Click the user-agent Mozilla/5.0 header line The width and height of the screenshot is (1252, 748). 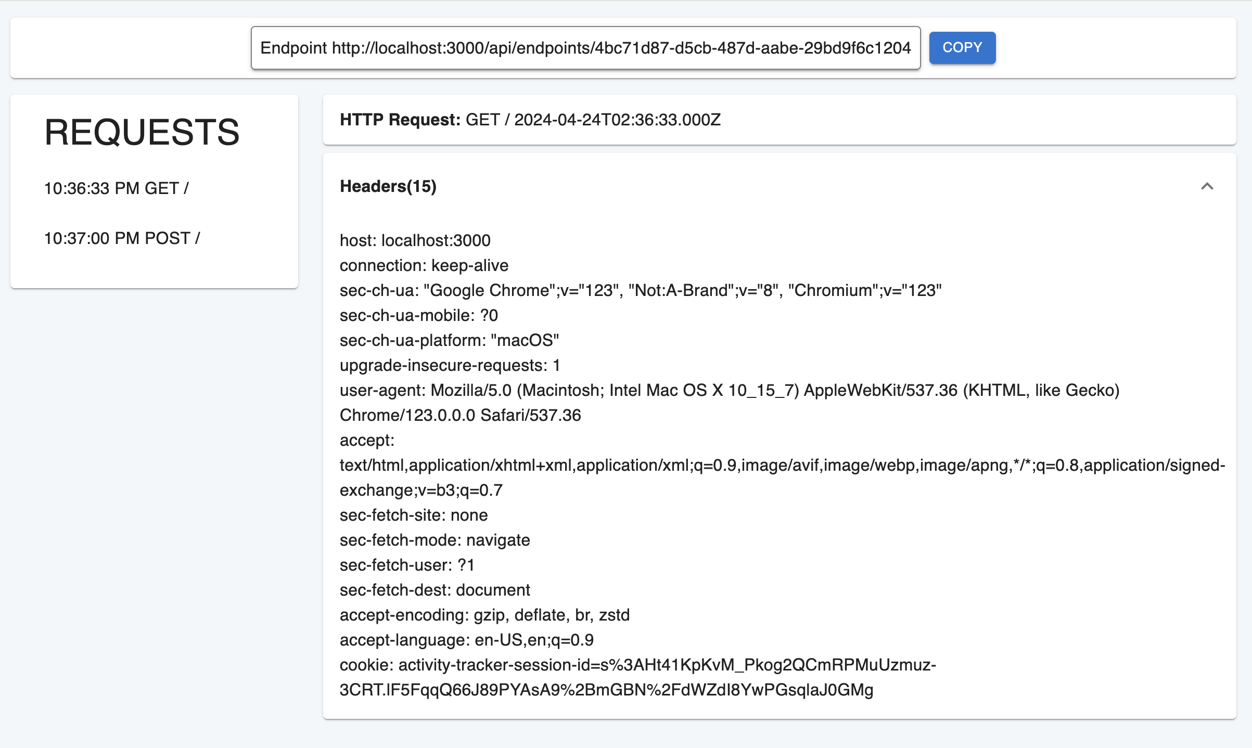[729, 390]
